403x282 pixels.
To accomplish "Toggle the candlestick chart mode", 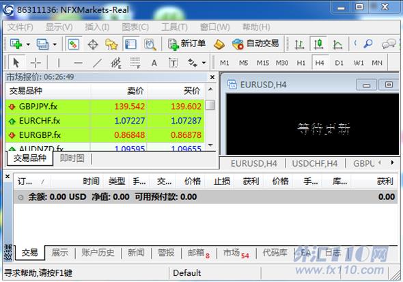I will (x=318, y=44).
